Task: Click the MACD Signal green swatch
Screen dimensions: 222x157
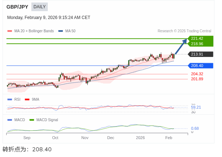Action: tap(32, 120)
